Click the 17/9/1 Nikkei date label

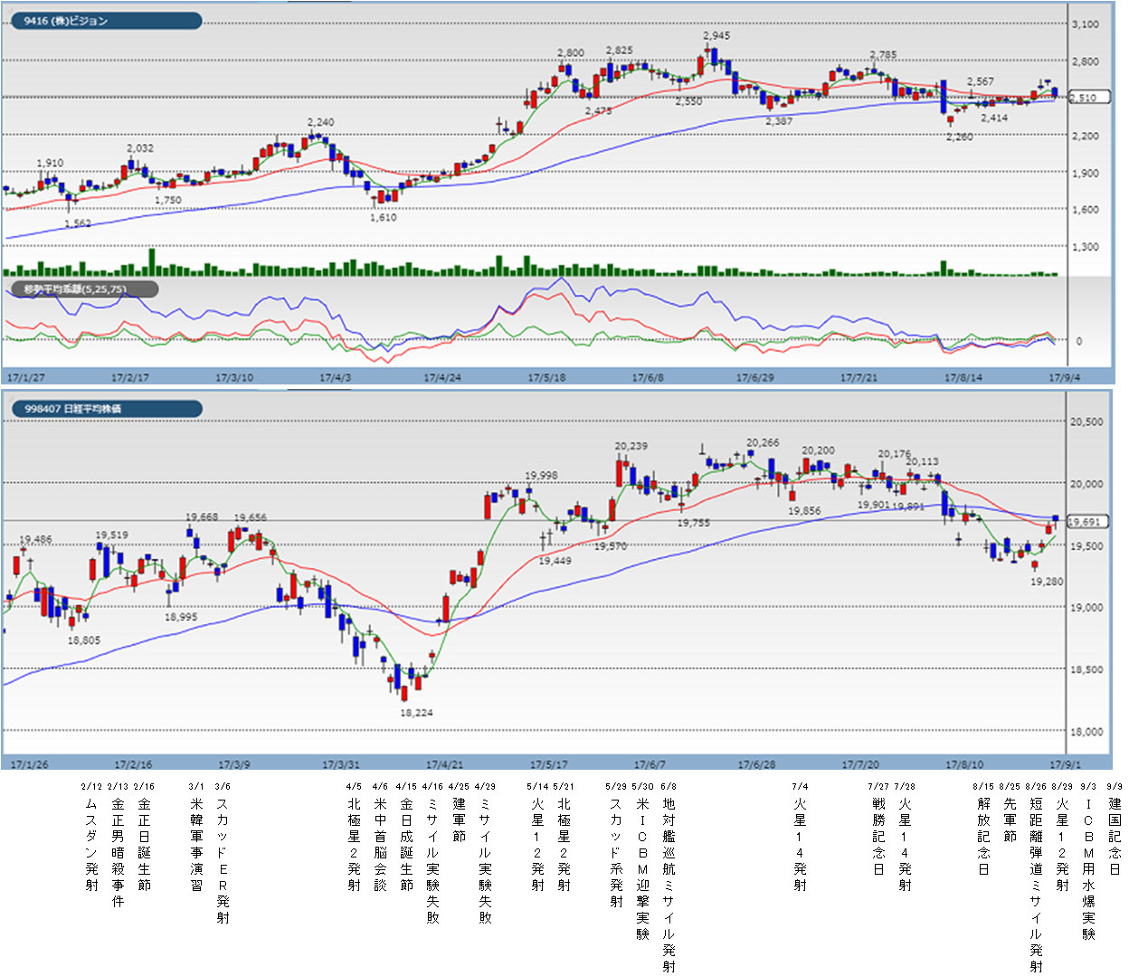click(x=1065, y=764)
